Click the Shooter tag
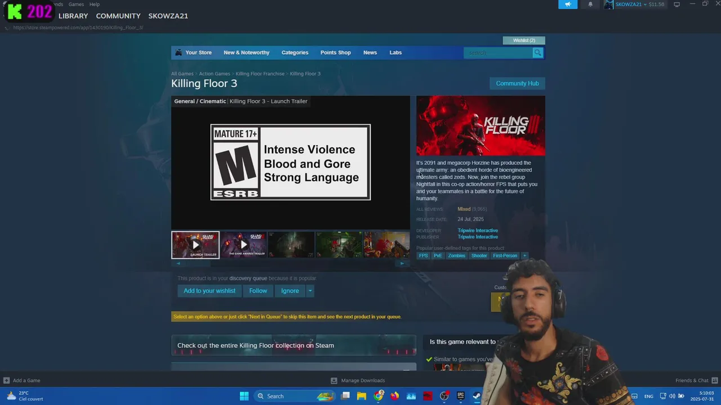This screenshot has width=721, height=405. click(x=479, y=256)
